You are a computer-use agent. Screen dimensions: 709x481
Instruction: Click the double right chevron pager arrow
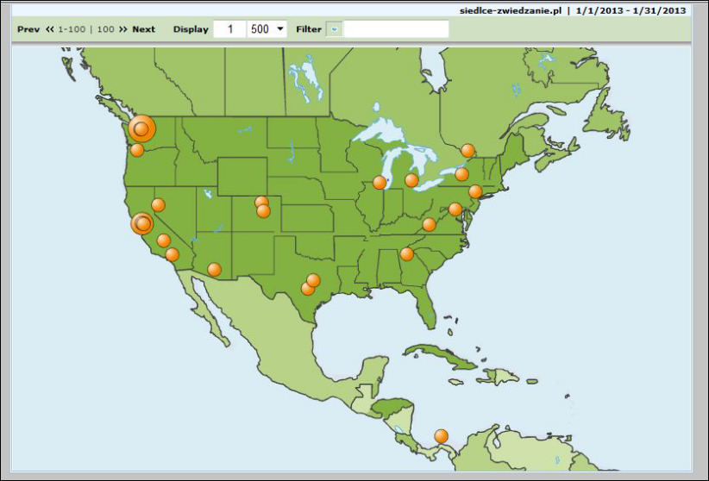click(123, 29)
